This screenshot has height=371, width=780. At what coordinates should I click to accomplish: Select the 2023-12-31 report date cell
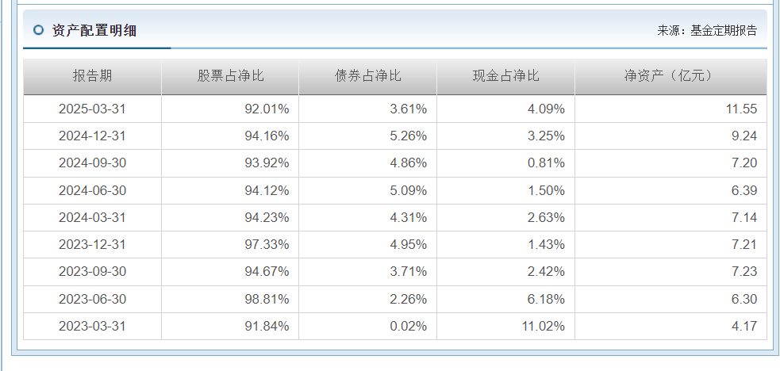[92, 244]
